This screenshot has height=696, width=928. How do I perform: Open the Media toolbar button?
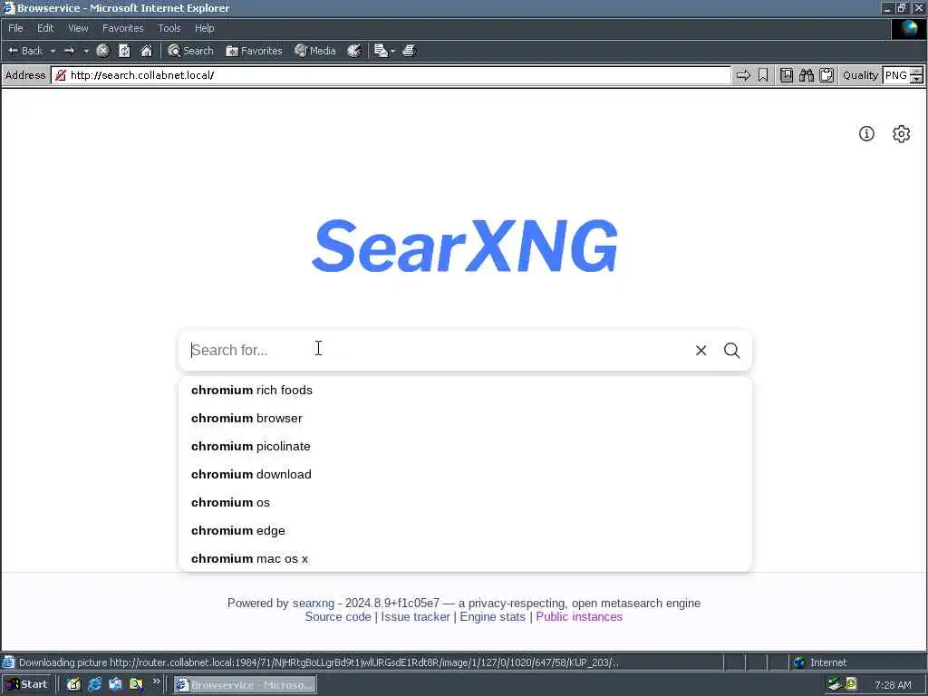[x=315, y=51]
